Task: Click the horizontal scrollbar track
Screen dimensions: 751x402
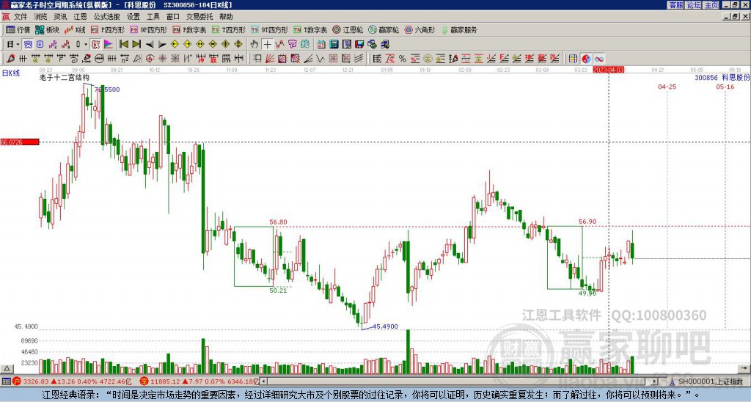Action: tap(459, 381)
